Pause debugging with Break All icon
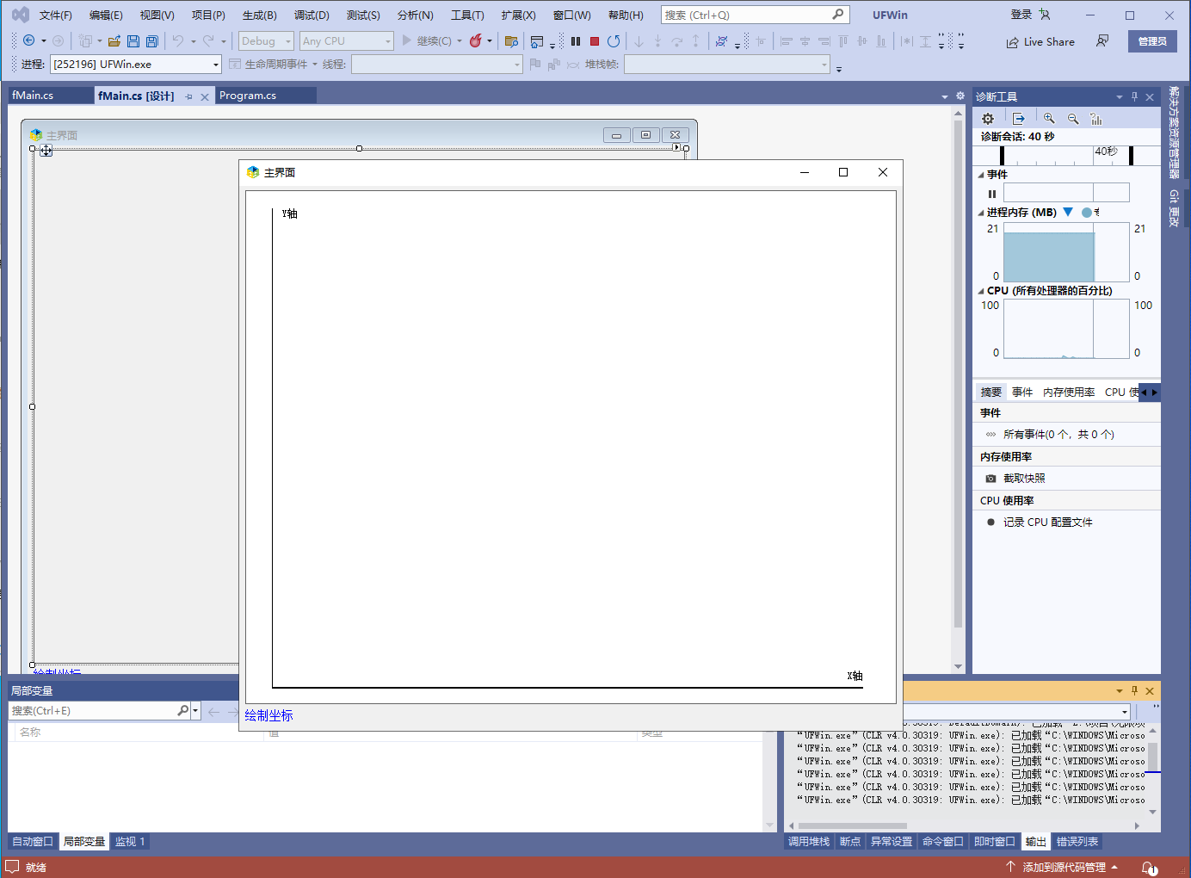This screenshot has width=1191, height=878. tap(576, 41)
